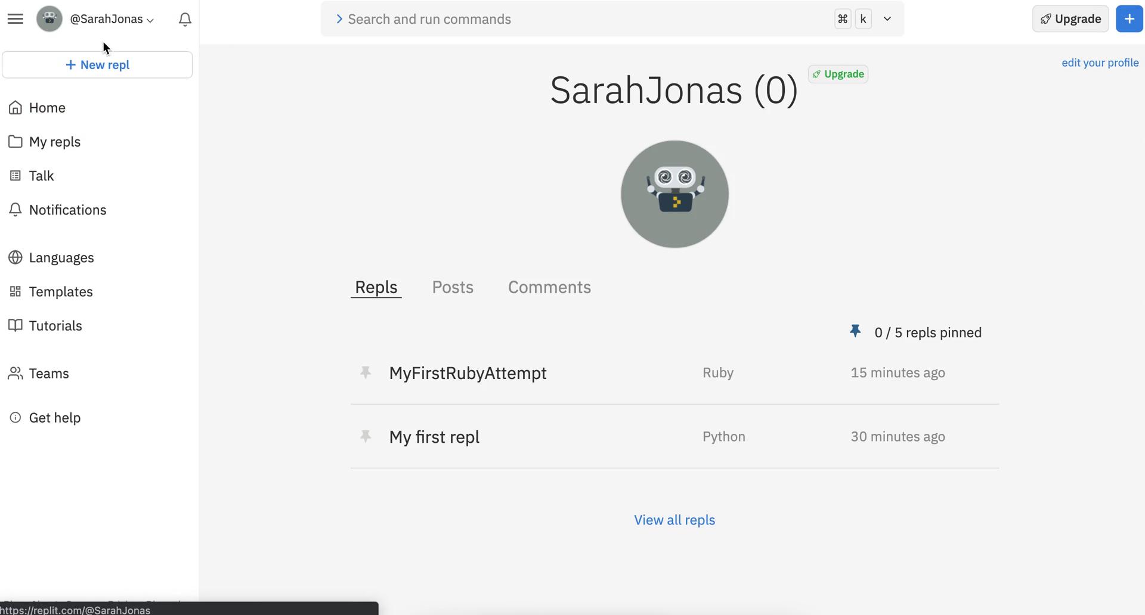The height and width of the screenshot is (615, 1145).
Task: Click the edit your profile link
Action: 1100,63
